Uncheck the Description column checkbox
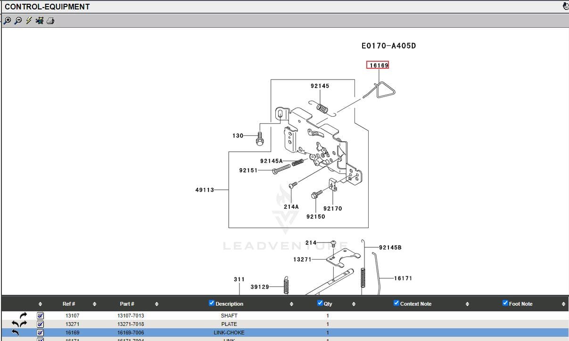Viewport: 569px width, 341px height. (212, 303)
